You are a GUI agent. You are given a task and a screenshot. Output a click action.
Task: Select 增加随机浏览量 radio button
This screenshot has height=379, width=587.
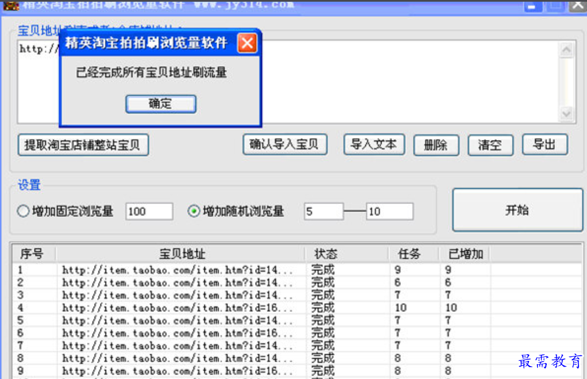click(x=194, y=211)
